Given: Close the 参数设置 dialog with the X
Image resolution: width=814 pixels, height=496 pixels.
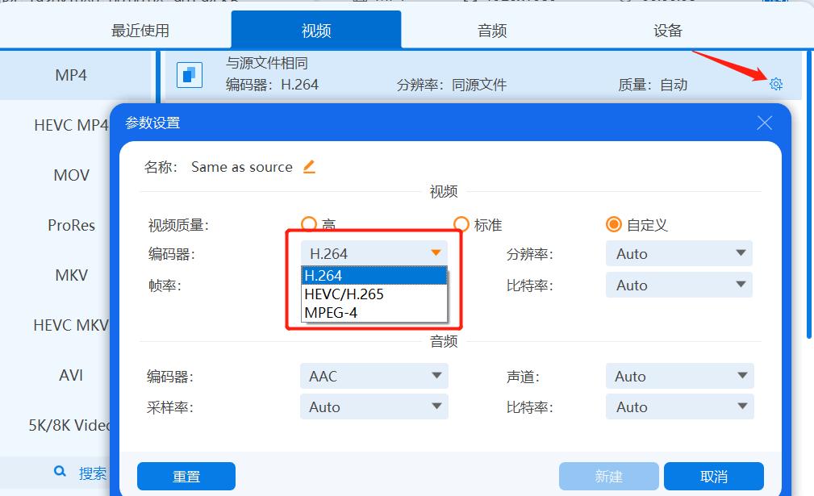Looking at the screenshot, I should 764,123.
